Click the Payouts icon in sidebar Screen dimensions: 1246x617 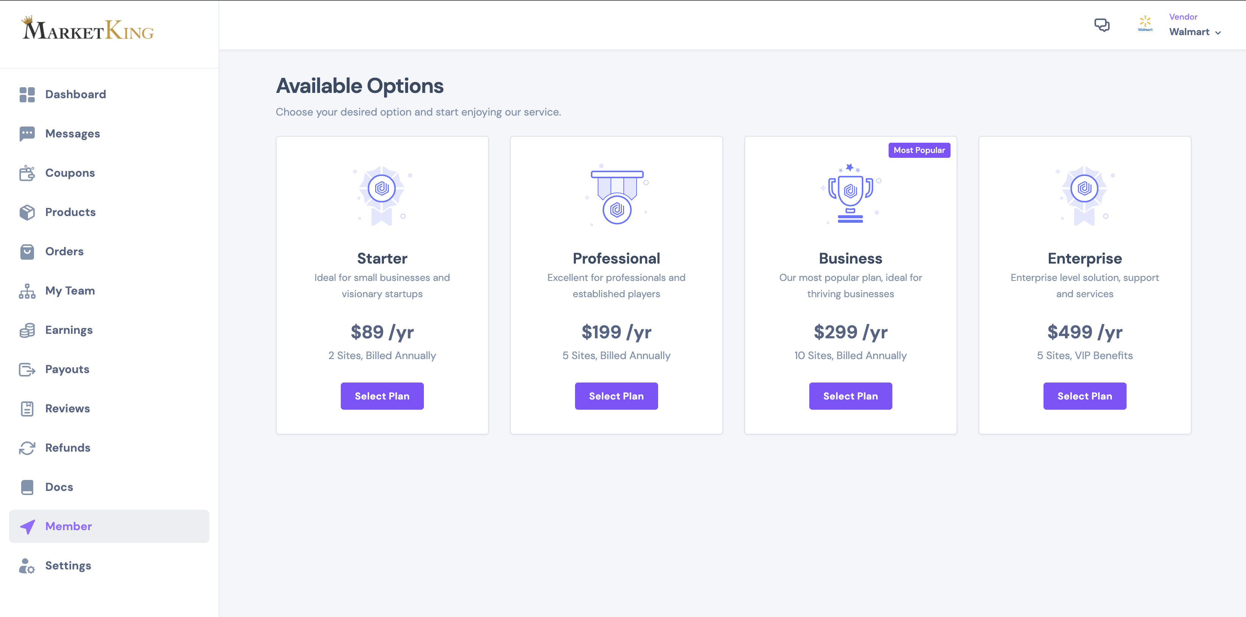[28, 369]
